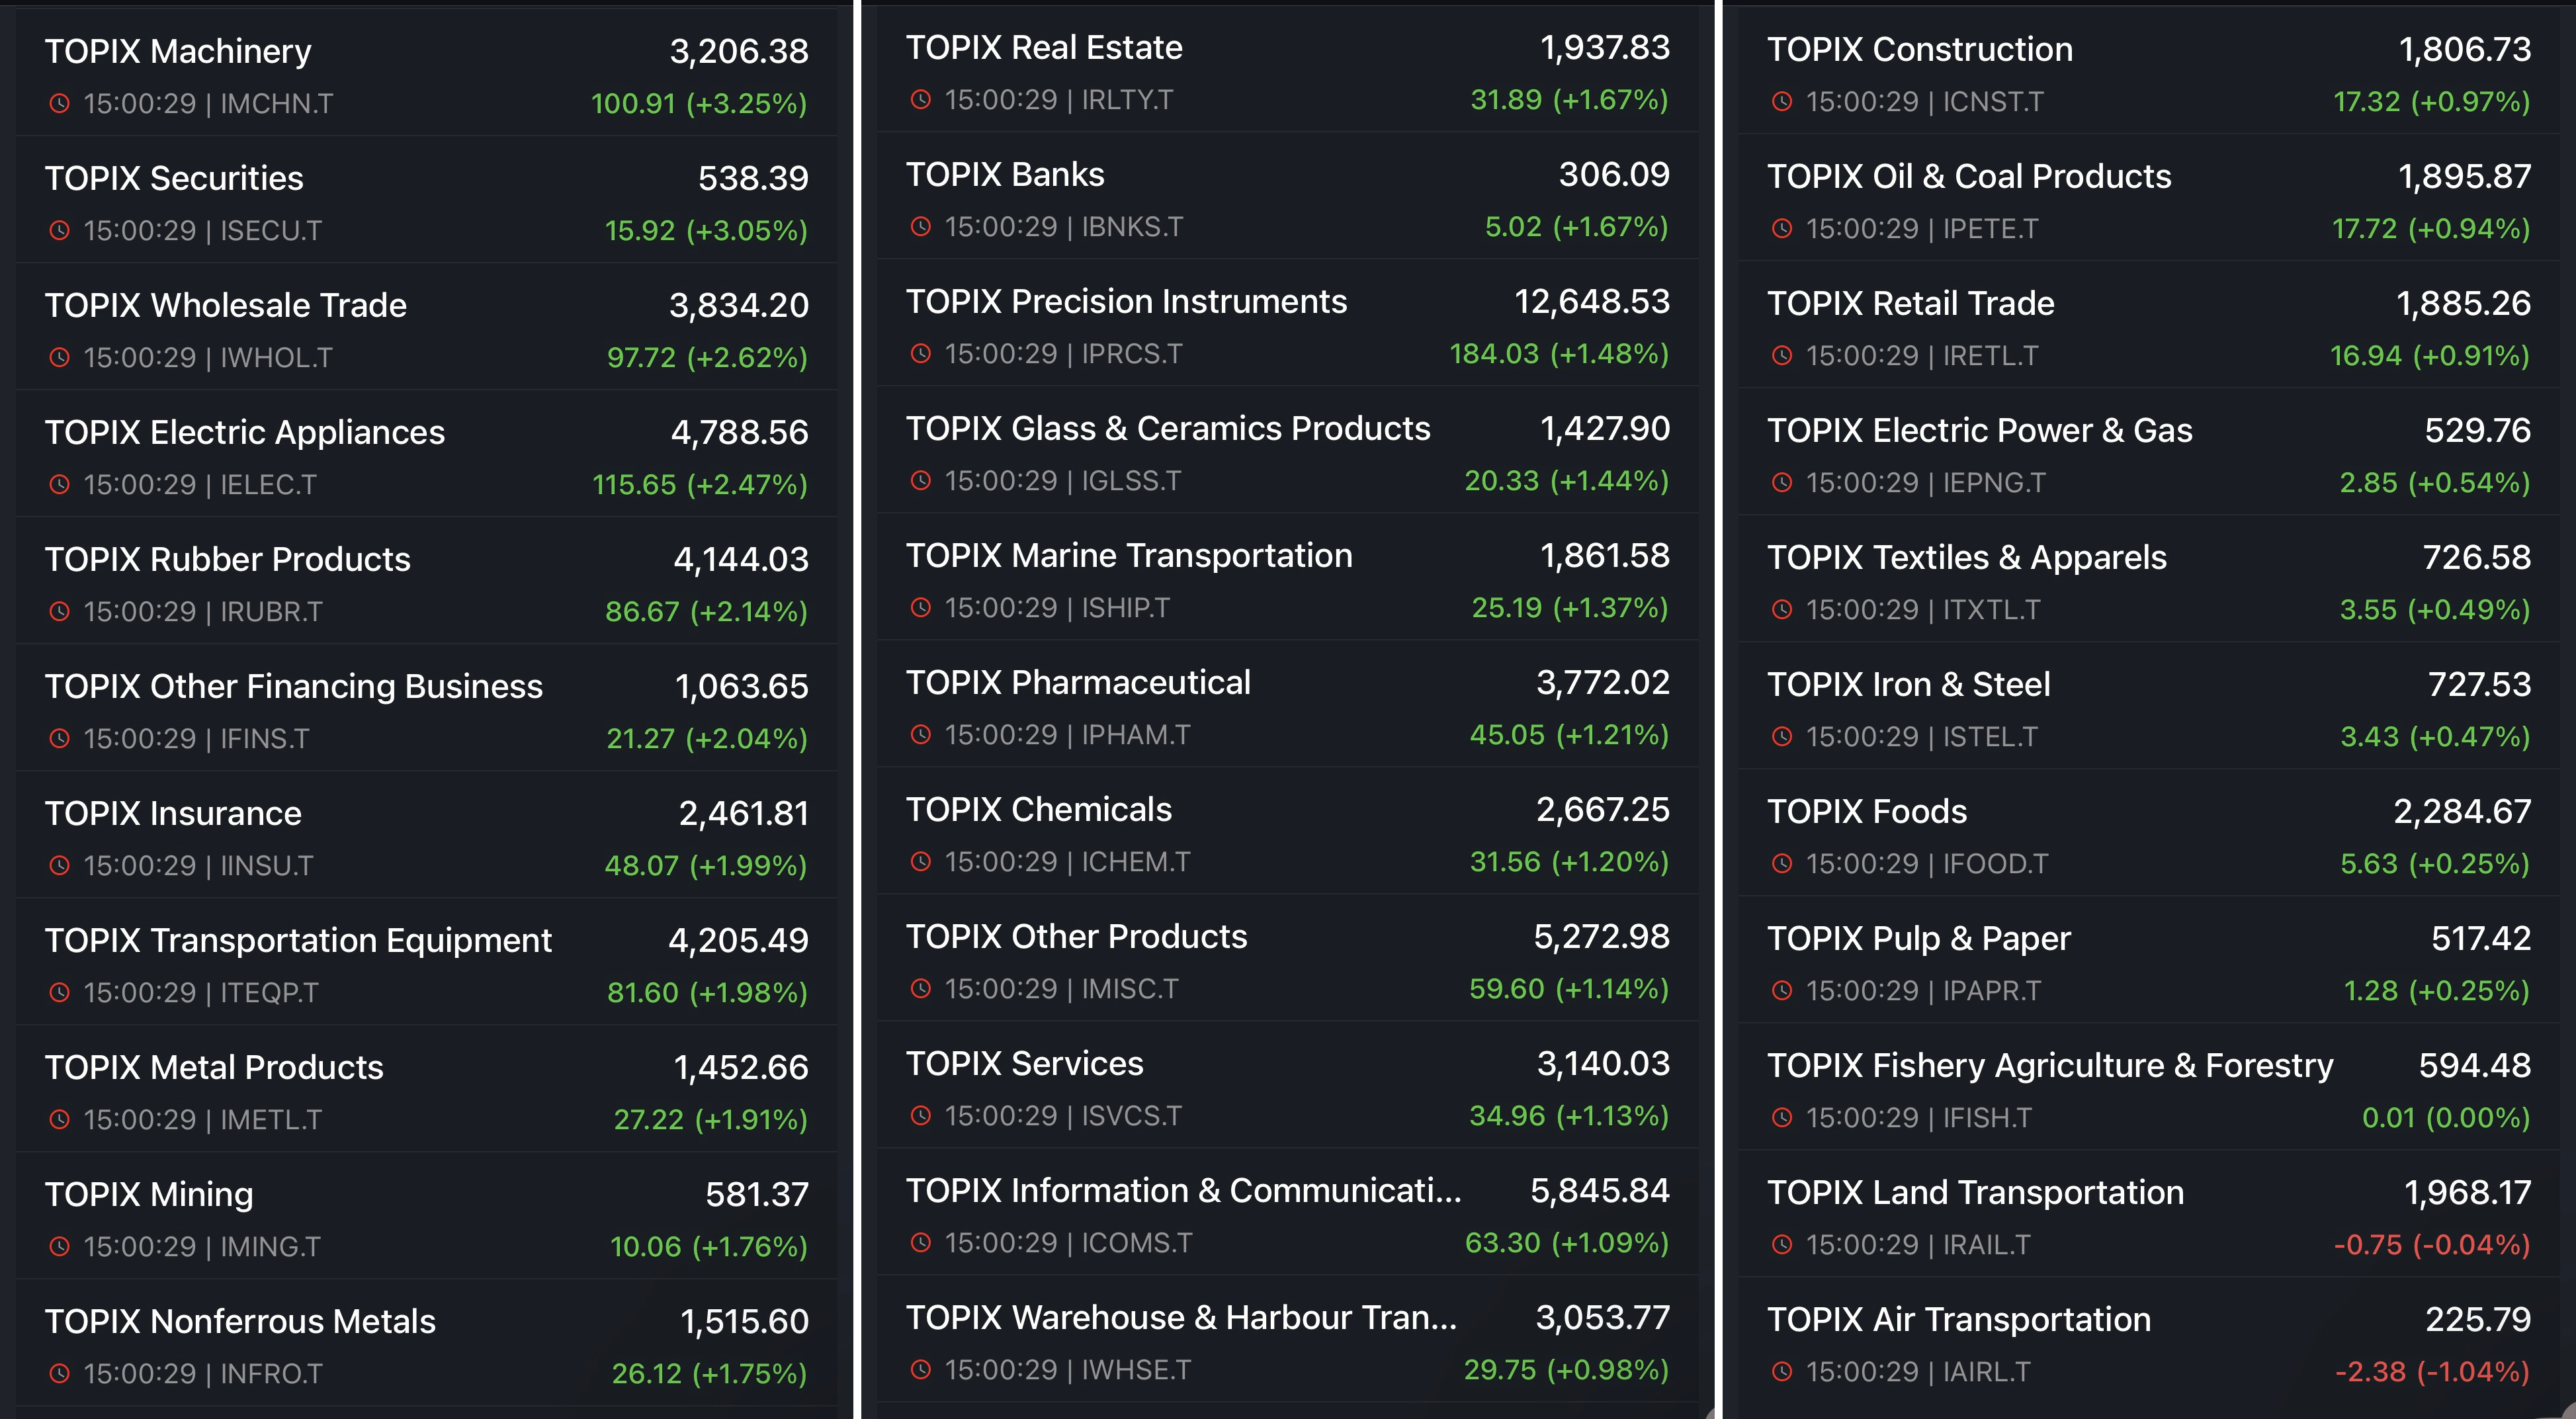The height and width of the screenshot is (1419, 2576).
Task: Select TOPIX Oil & Coal Products title
Action: click(x=1969, y=176)
